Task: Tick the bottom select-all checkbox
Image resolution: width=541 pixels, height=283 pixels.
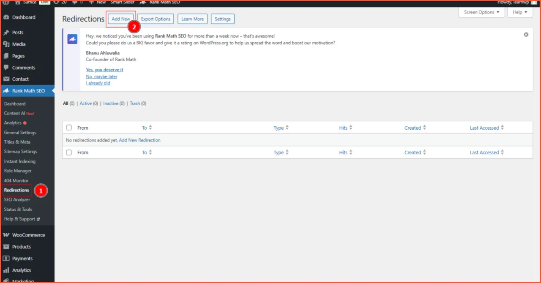Action: [69, 152]
